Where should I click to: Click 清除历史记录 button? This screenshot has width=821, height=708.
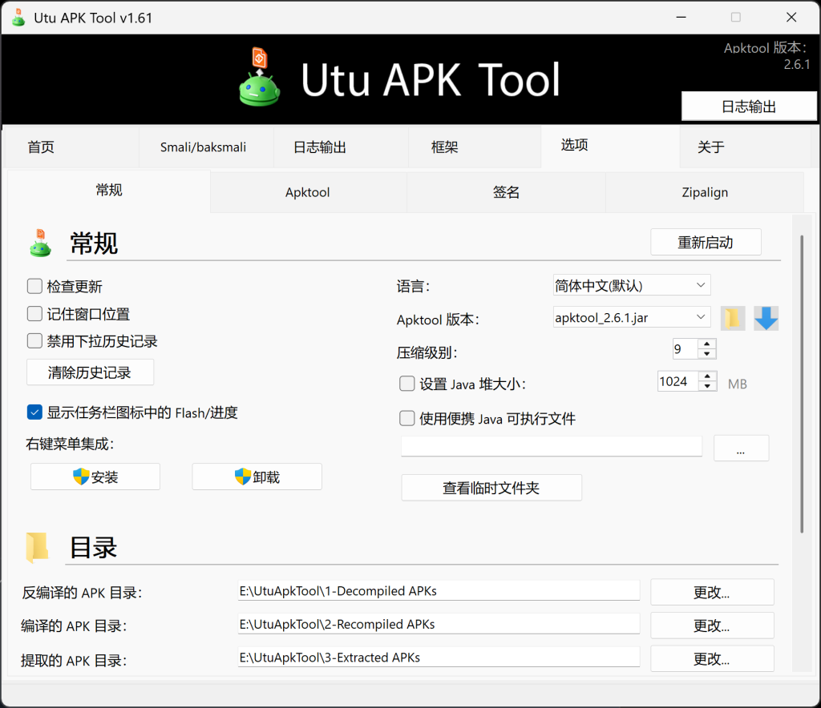pyautogui.click(x=90, y=372)
